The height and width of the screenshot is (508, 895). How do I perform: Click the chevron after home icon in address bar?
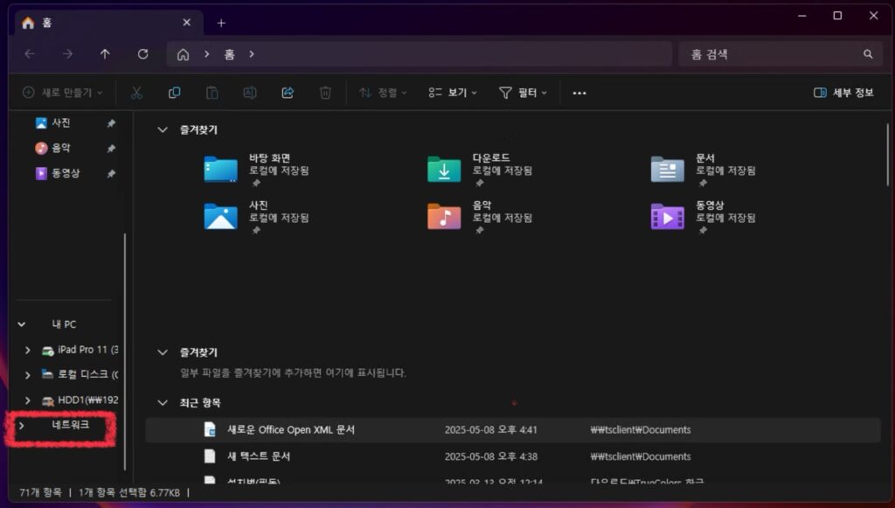[206, 54]
